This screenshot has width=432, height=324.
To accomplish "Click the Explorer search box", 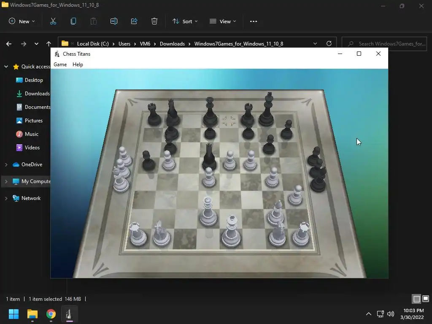I will coord(384,43).
